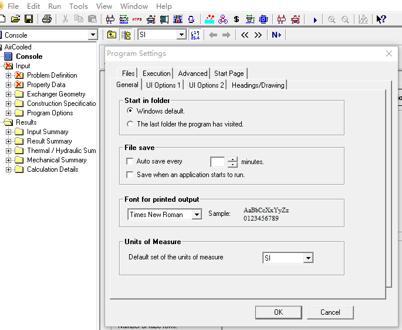Print using the printer toolbar icon

coord(47,19)
